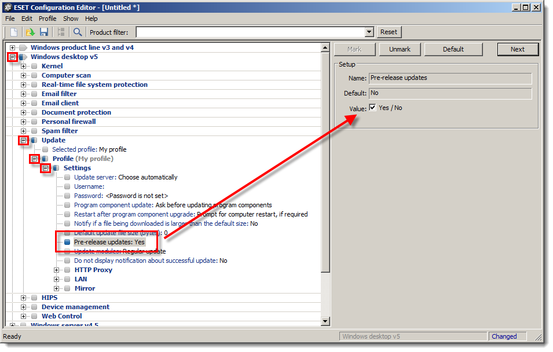Select the Email client tree item

click(60, 104)
